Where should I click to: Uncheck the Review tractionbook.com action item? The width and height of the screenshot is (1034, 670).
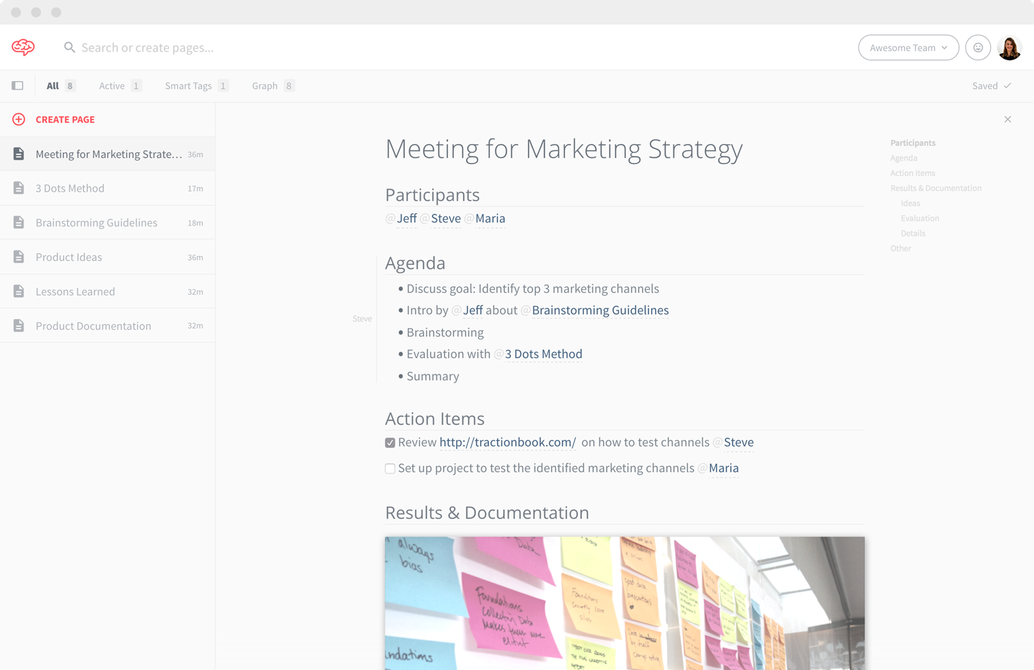[390, 443]
